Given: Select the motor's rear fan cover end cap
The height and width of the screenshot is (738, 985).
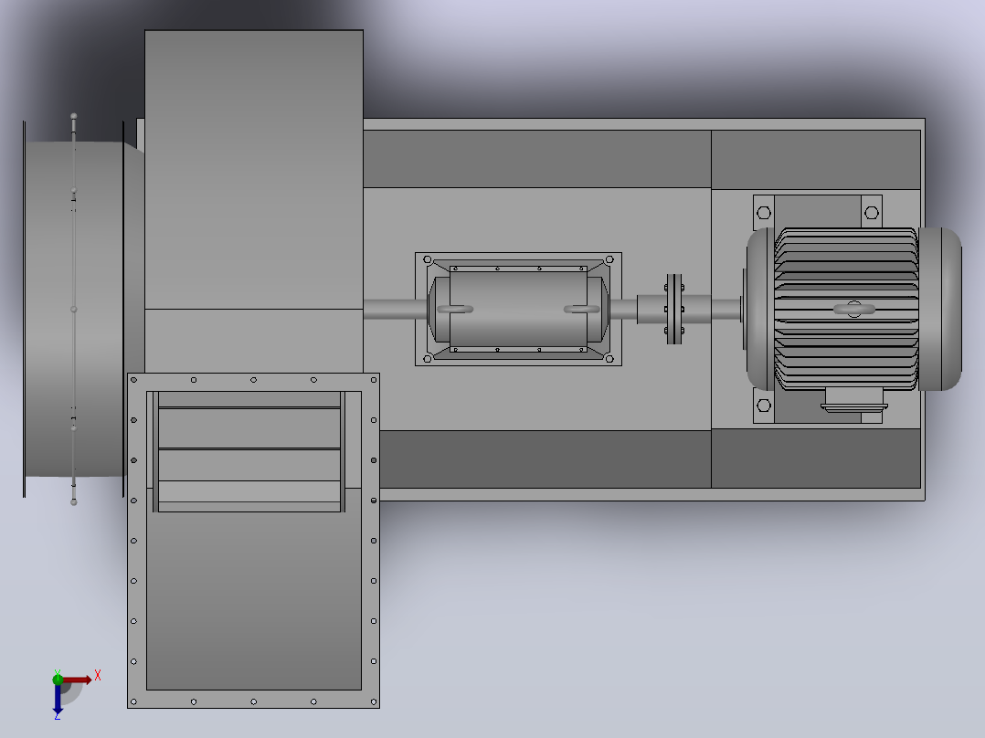Looking at the screenshot, I should coord(939,309).
